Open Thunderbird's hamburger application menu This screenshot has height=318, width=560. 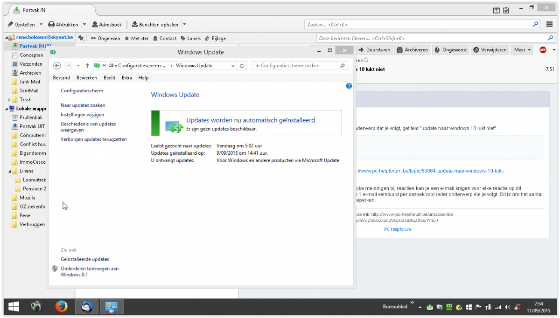pos(550,24)
